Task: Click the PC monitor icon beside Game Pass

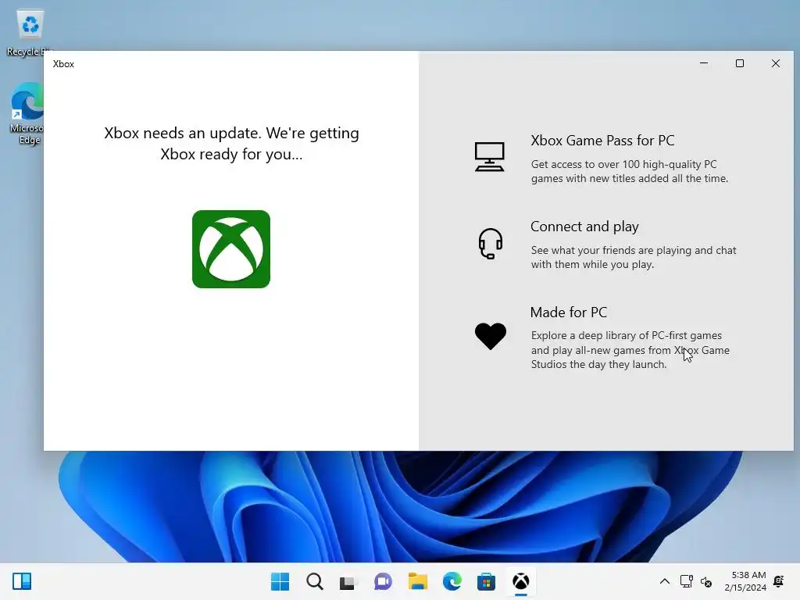Action: point(490,156)
